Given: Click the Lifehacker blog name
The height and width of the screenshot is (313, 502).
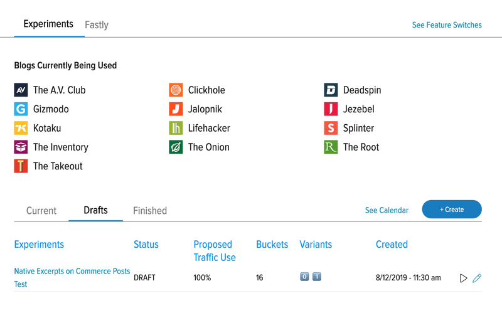Looking at the screenshot, I should click(209, 128).
